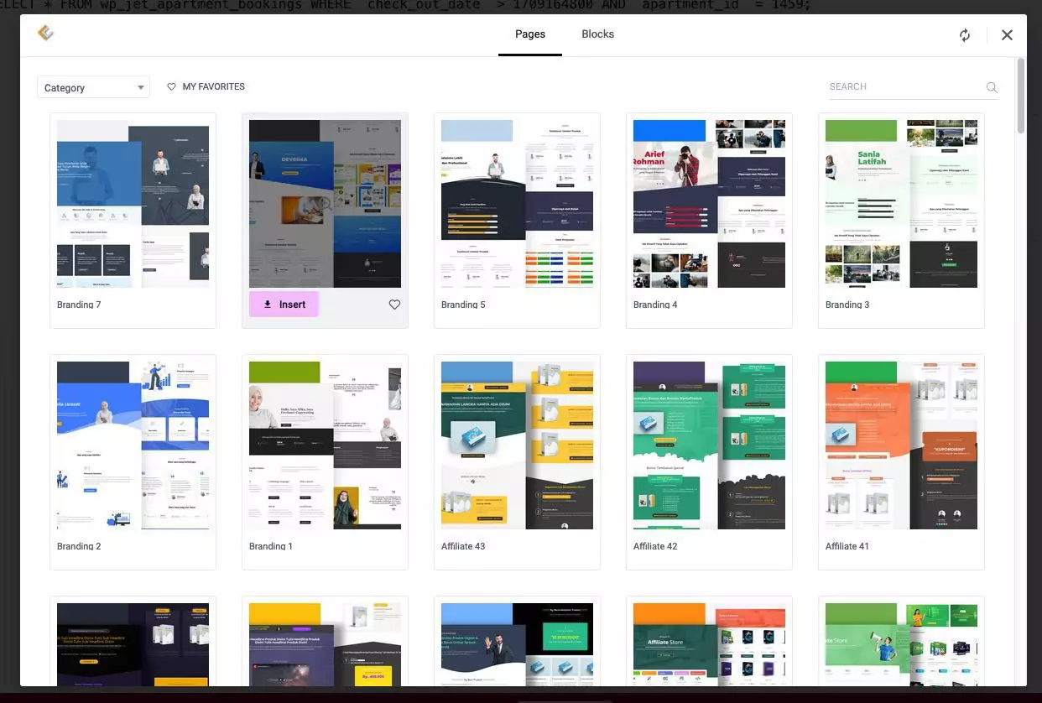Open the suited-man template in third row

517,644
